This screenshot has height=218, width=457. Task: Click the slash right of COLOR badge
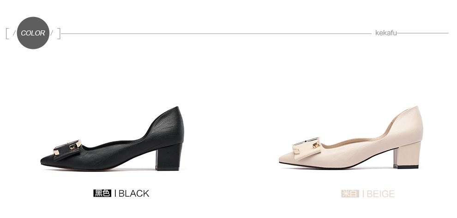coord(52,33)
